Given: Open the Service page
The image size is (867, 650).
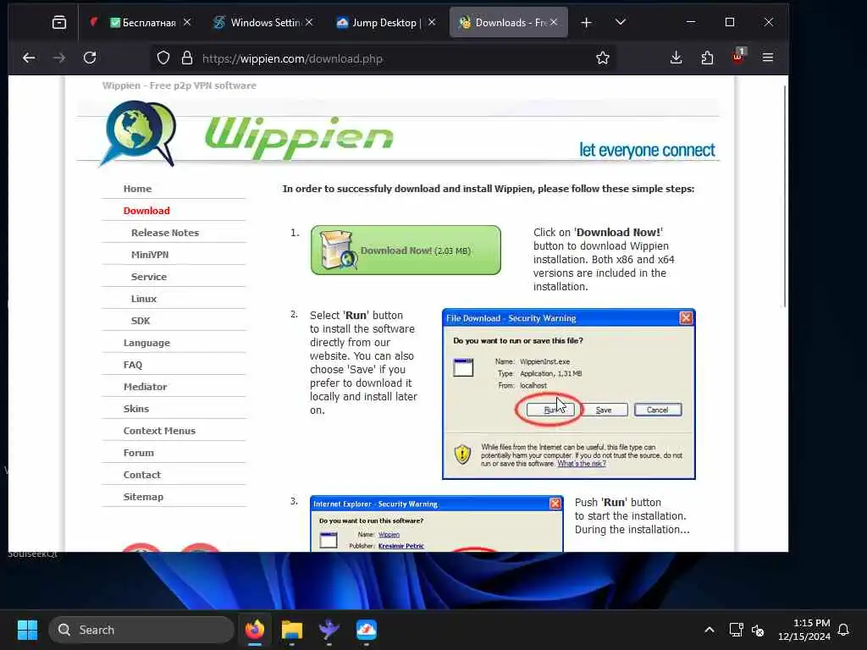Looking at the screenshot, I should pos(149,277).
